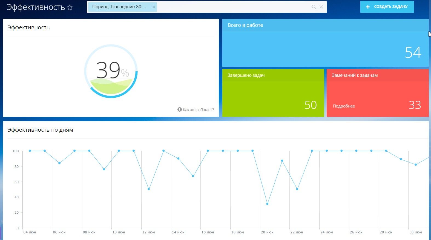Click the magnifier search icon in filter bar
The image size is (431, 240).
point(314,7)
